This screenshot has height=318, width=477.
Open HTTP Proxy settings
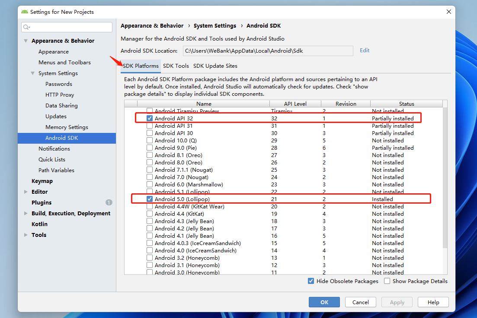click(60, 94)
